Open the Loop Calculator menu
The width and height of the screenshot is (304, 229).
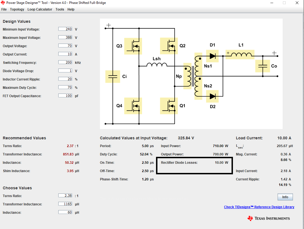click(40, 9)
